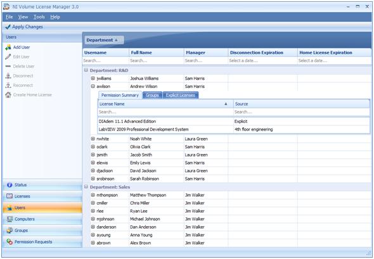Select LabVIEW 2009 Professional Development System row
This screenshot has width=374, height=259.
click(x=233, y=129)
